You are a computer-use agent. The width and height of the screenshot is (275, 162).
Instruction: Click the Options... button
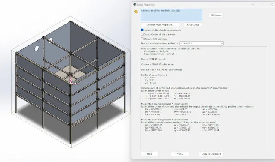[x=216, y=15]
